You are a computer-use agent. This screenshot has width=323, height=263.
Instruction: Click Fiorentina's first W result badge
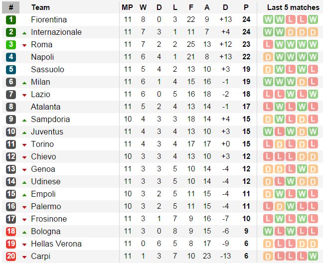(268, 20)
